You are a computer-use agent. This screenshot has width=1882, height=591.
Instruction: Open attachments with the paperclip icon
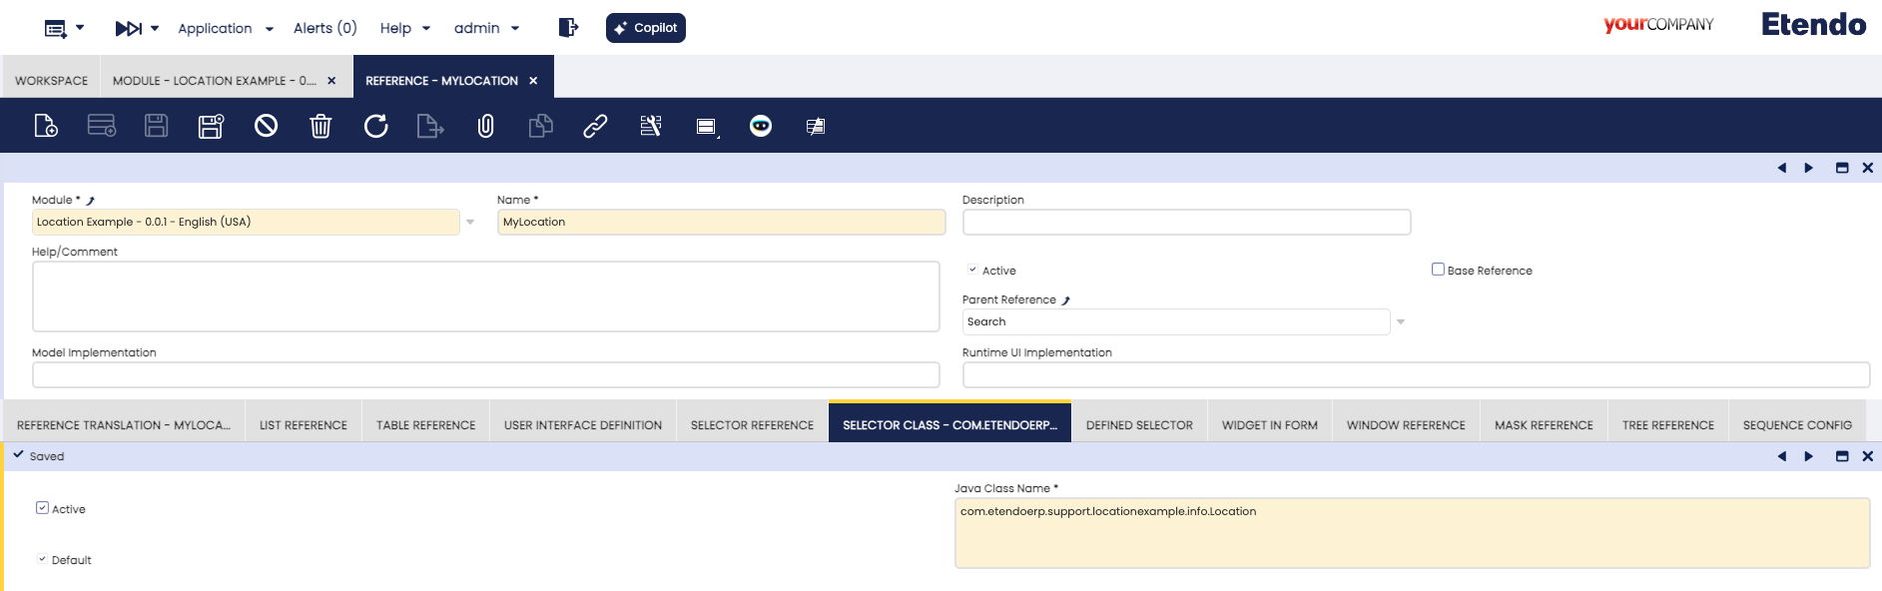point(485,126)
